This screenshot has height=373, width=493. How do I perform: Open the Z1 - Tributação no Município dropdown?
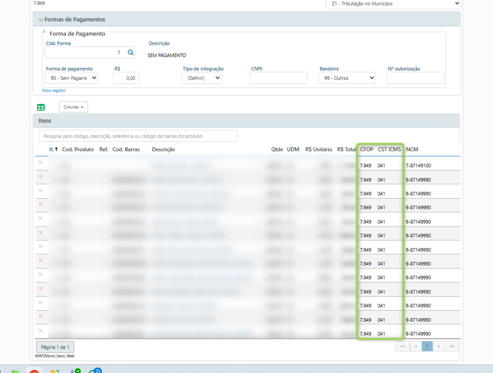click(x=393, y=4)
